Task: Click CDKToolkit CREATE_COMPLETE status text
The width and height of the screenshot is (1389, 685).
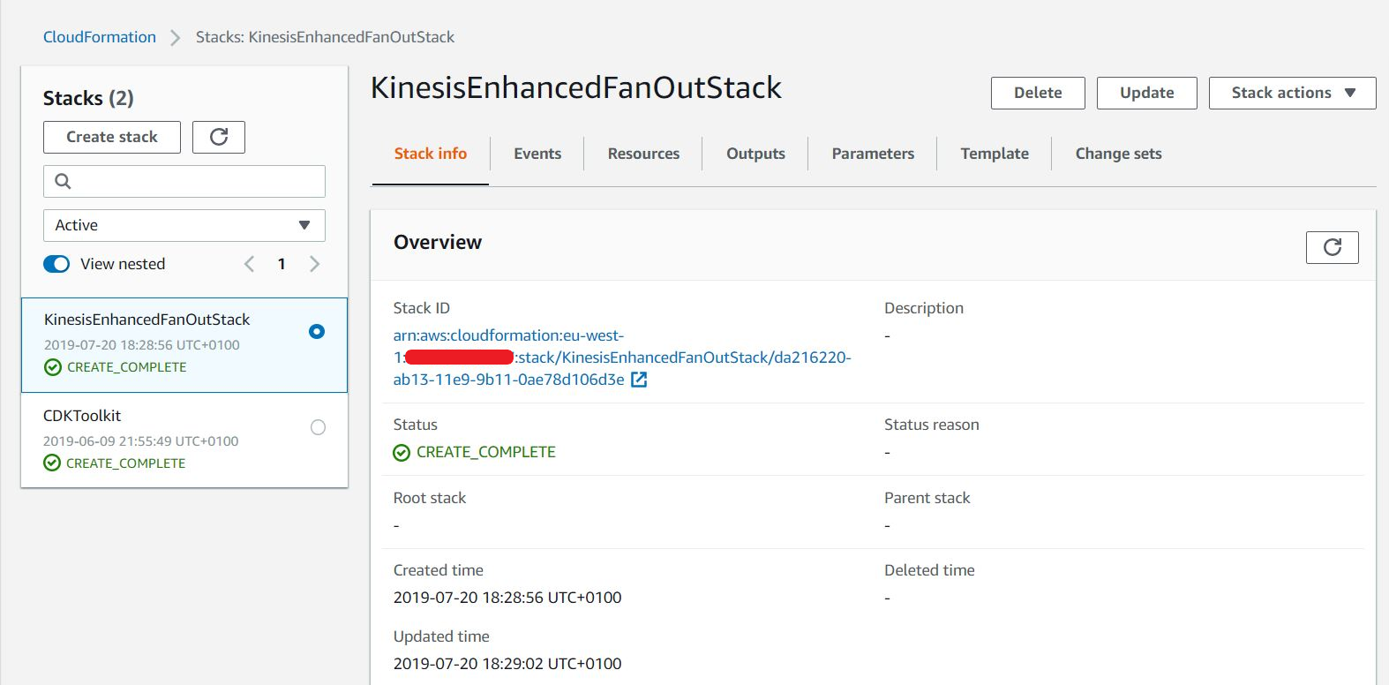Action: [x=126, y=463]
